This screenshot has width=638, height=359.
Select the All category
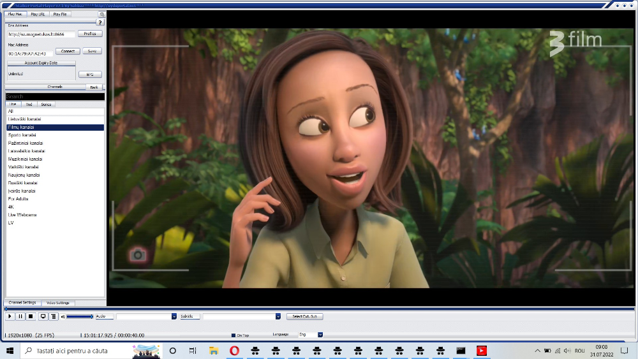click(x=55, y=111)
